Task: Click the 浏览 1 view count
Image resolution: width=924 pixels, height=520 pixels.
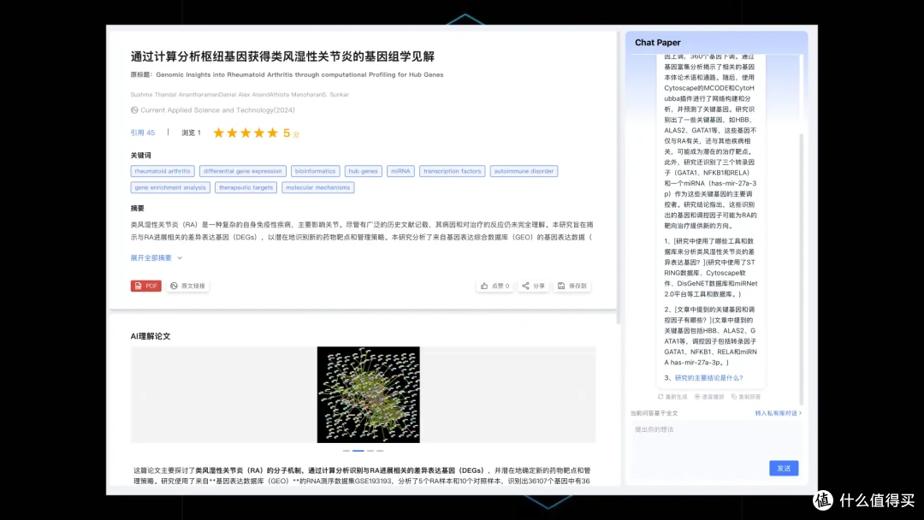Action: click(x=191, y=133)
